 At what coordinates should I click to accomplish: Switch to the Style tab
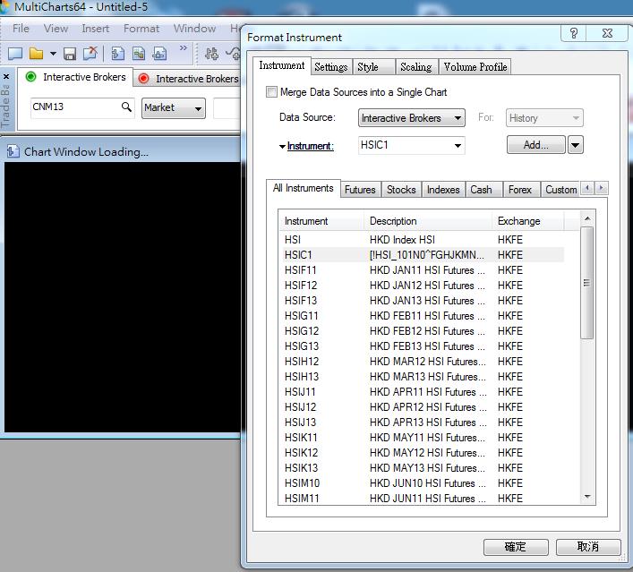click(372, 66)
